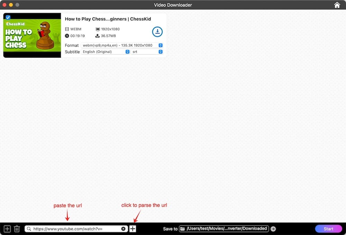Click the 00:19:19 duration value

pos(78,36)
